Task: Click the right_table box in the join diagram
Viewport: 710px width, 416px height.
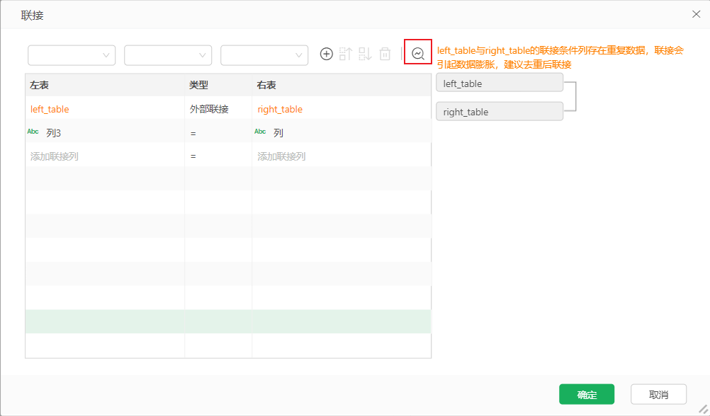Action: point(499,111)
